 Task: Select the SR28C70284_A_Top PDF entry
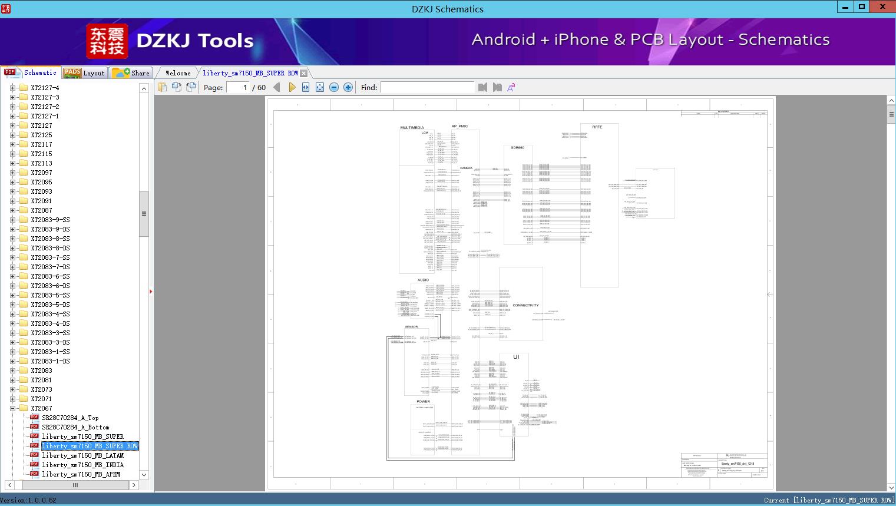click(x=73, y=418)
